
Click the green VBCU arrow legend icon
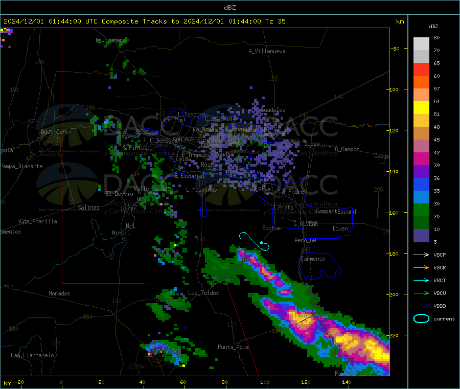click(x=421, y=293)
